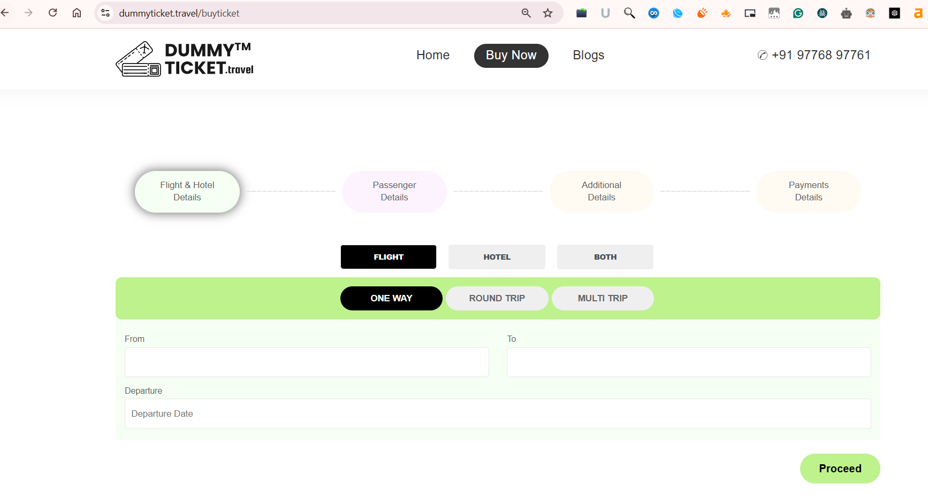Click the gray robot extension icon
The image size is (928, 499).
point(846,13)
